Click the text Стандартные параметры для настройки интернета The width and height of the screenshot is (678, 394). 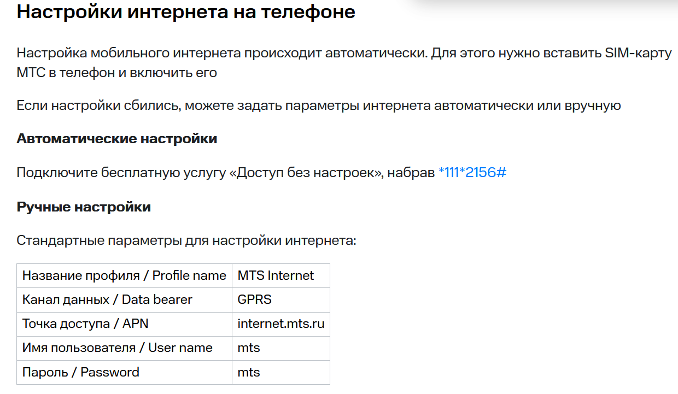pos(186,240)
